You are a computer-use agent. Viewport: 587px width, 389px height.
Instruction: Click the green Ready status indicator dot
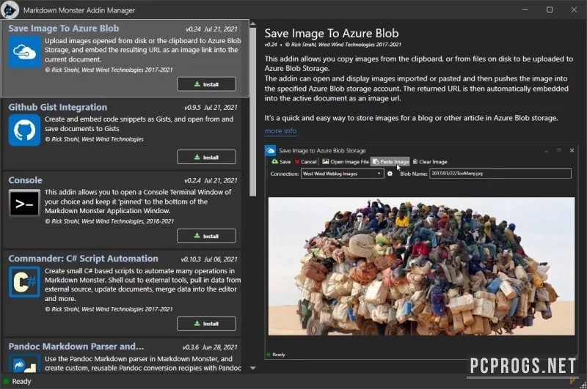[6, 382]
